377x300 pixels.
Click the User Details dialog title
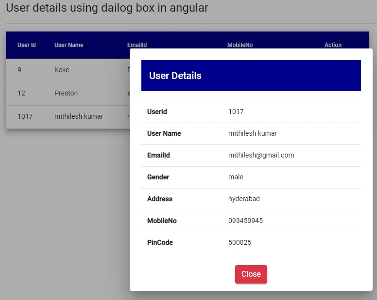(x=175, y=76)
